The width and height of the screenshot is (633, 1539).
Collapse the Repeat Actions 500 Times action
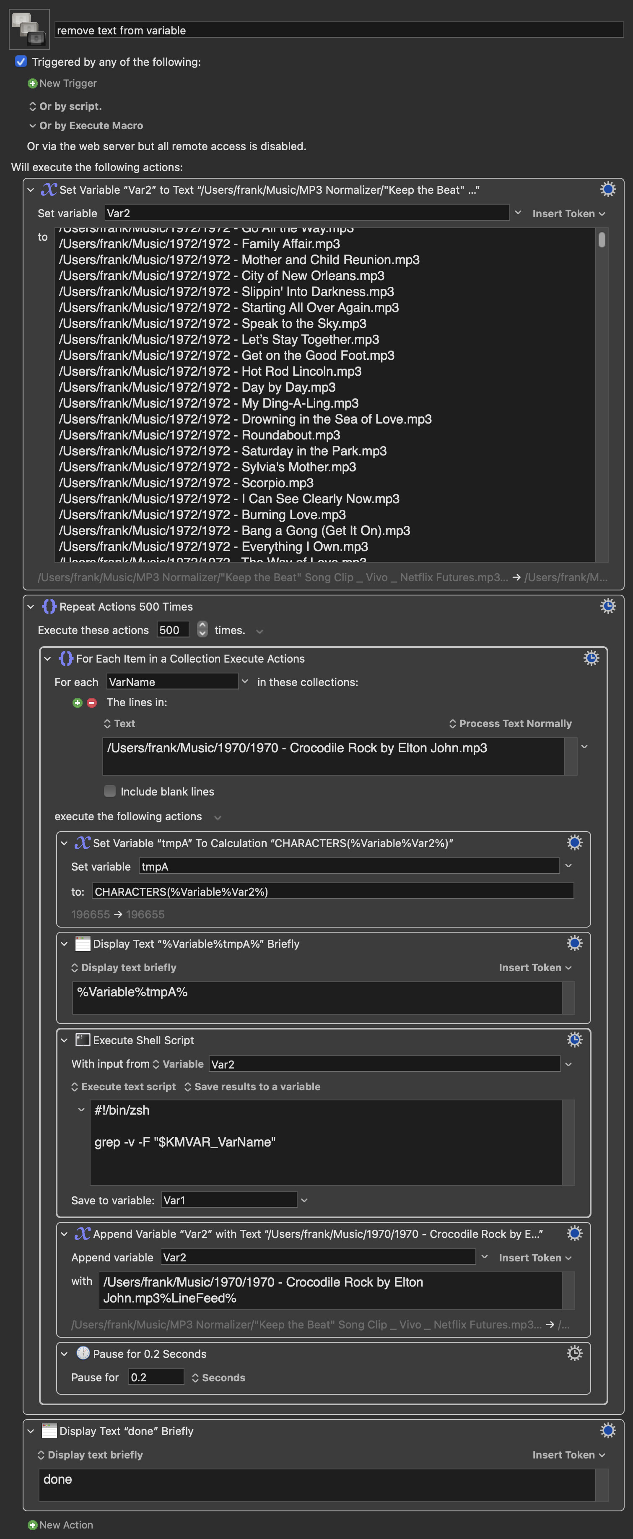(x=31, y=606)
